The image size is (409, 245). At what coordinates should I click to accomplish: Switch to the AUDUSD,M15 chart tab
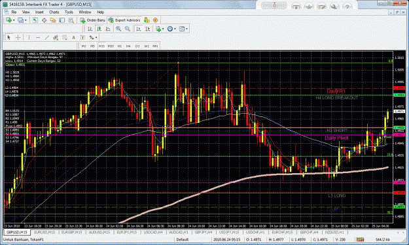(x=99, y=232)
